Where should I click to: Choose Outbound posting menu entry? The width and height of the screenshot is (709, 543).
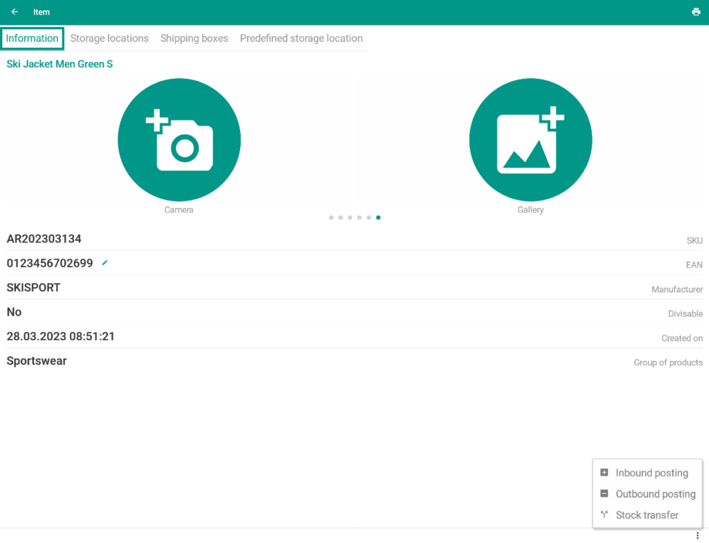click(655, 494)
